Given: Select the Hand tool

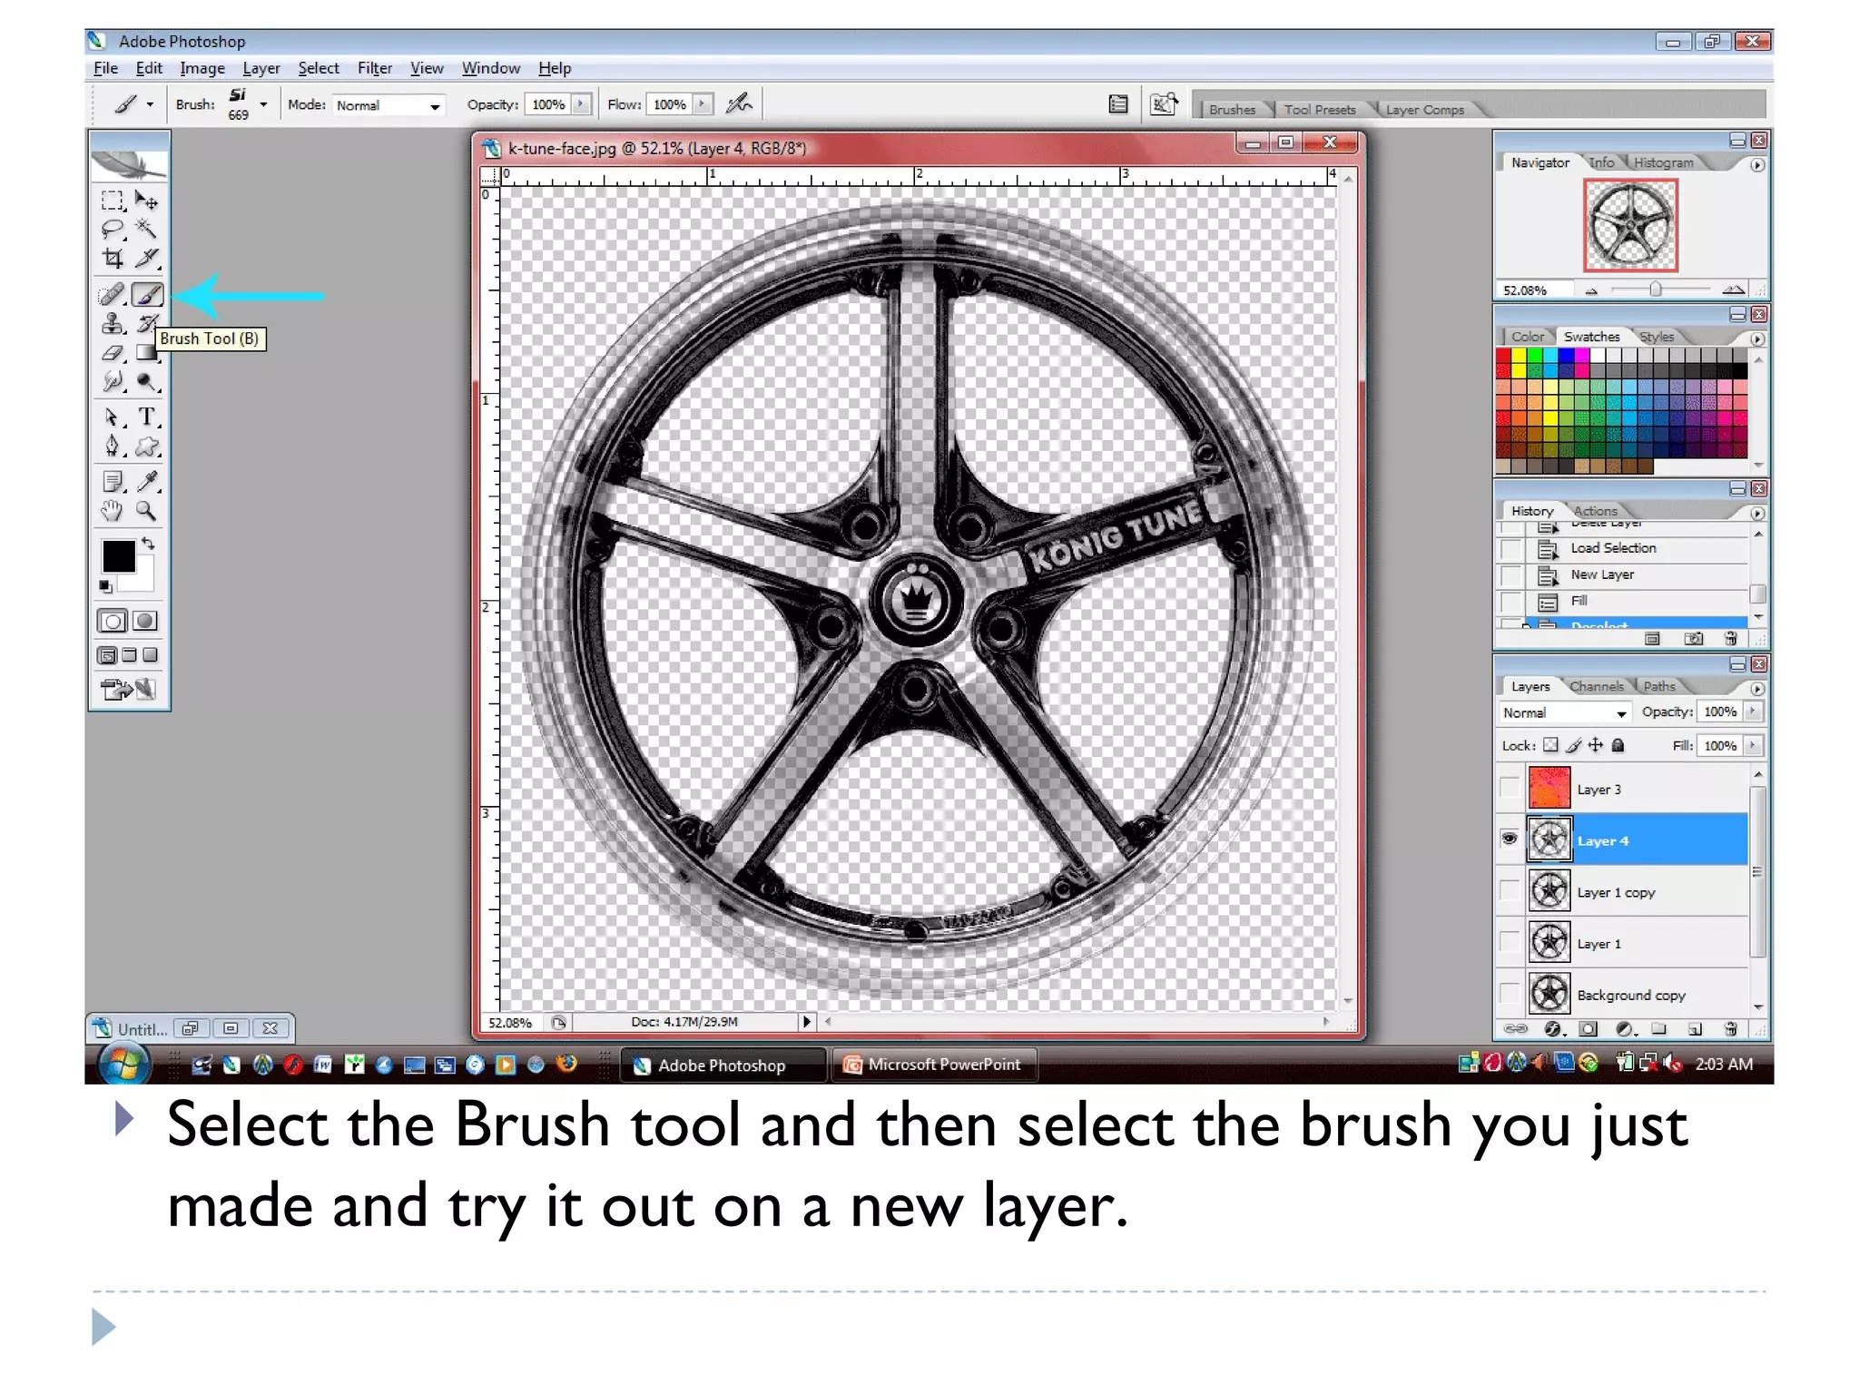Looking at the screenshot, I should click(x=112, y=511).
